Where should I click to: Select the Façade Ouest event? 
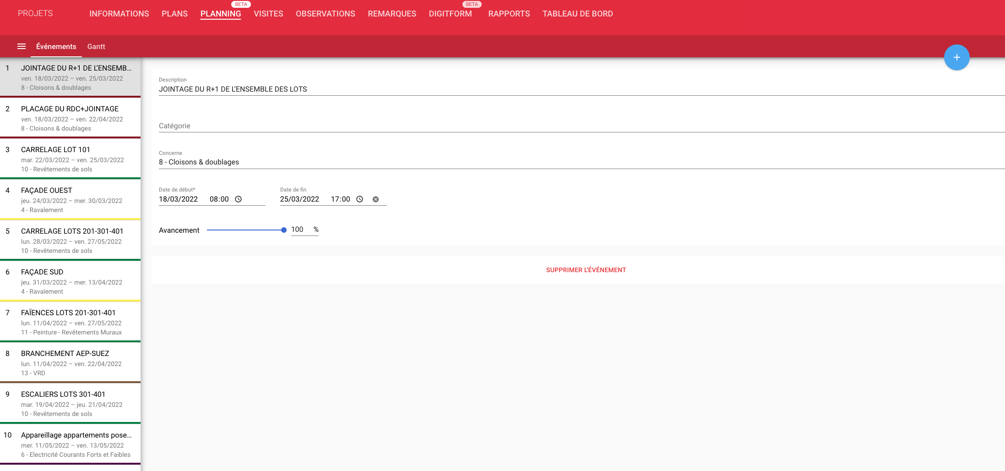(71, 200)
